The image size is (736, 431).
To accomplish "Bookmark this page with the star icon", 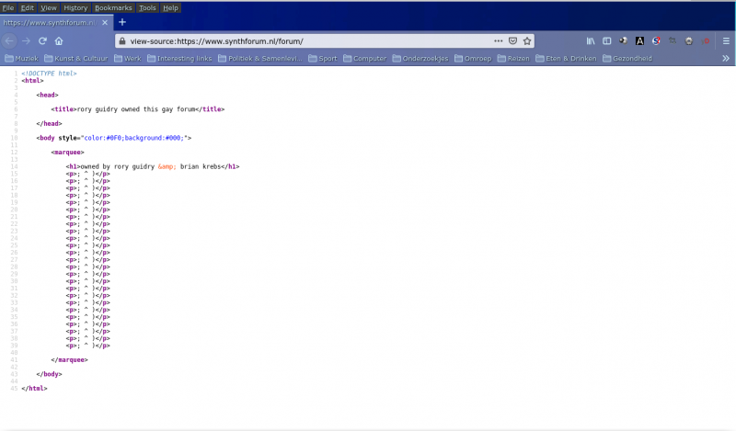I will (x=527, y=41).
